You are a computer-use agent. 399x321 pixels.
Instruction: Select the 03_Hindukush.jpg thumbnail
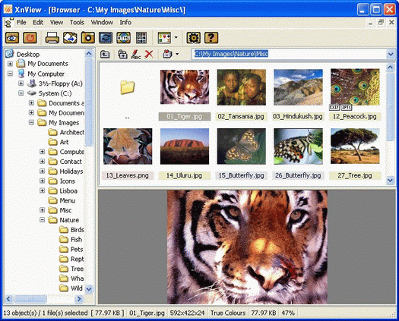coord(298,87)
